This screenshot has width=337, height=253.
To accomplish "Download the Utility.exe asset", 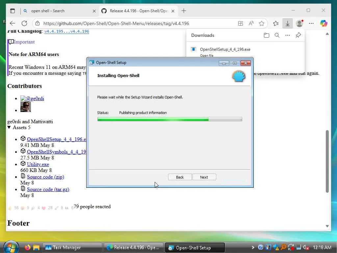I will [38, 164].
